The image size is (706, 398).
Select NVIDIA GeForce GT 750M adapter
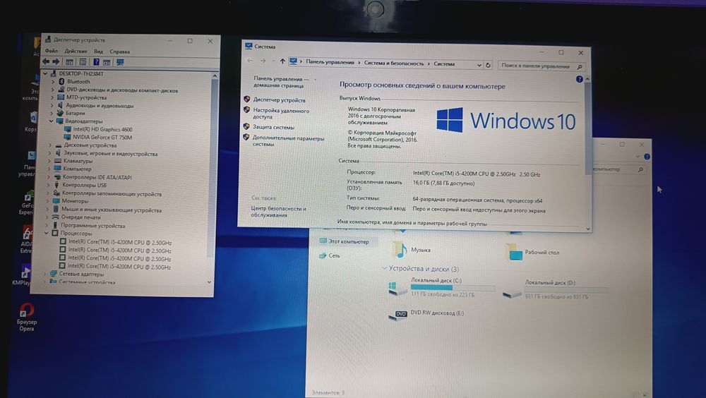point(102,138)
